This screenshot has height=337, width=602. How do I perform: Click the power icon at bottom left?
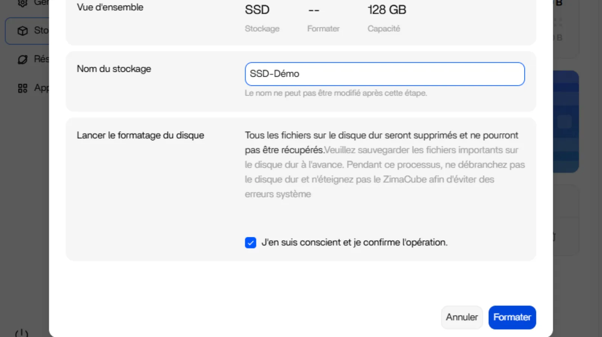click(21, 333)
